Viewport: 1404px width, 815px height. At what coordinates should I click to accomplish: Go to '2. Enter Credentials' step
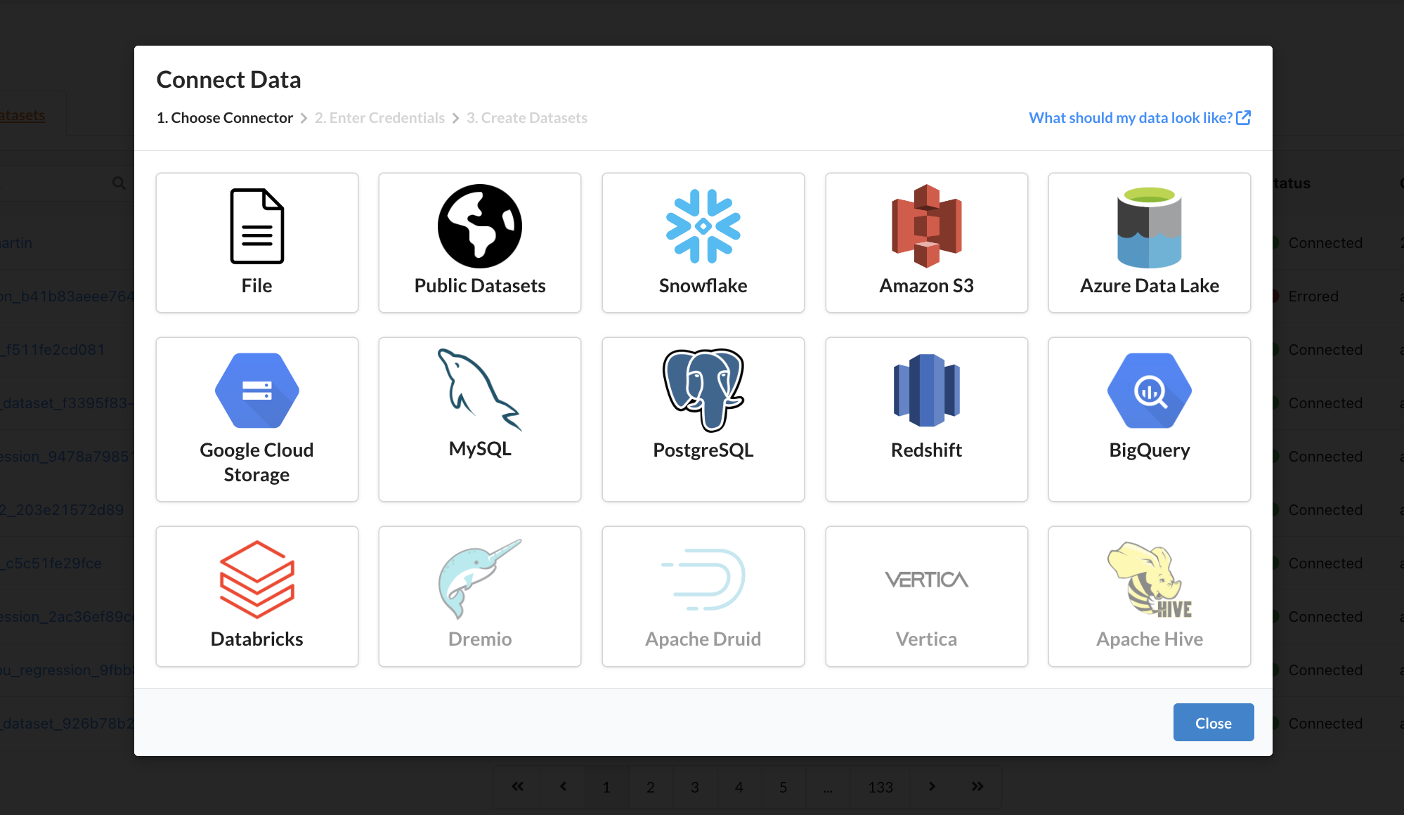pyautogui.click(x=379, y=117)
